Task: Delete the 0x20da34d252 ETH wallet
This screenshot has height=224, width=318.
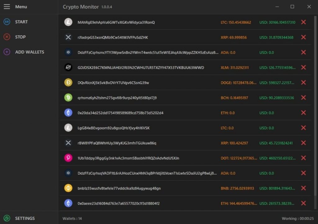Action: 303,113
